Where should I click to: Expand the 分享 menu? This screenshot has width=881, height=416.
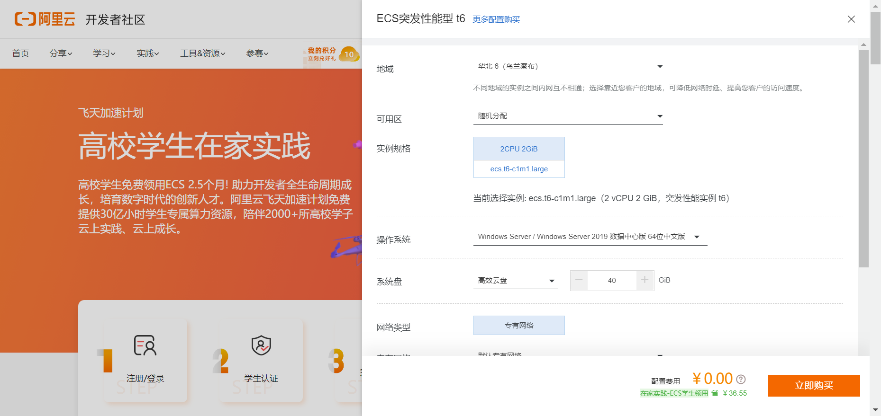click(61, 53)
